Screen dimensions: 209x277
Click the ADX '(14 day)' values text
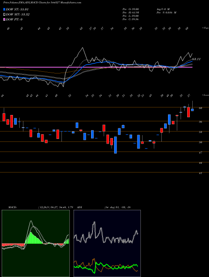(x=117, y=207)
